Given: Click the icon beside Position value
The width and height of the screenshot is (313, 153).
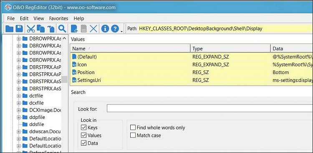Looking at the screenshot, I should [x=74, y=72].
